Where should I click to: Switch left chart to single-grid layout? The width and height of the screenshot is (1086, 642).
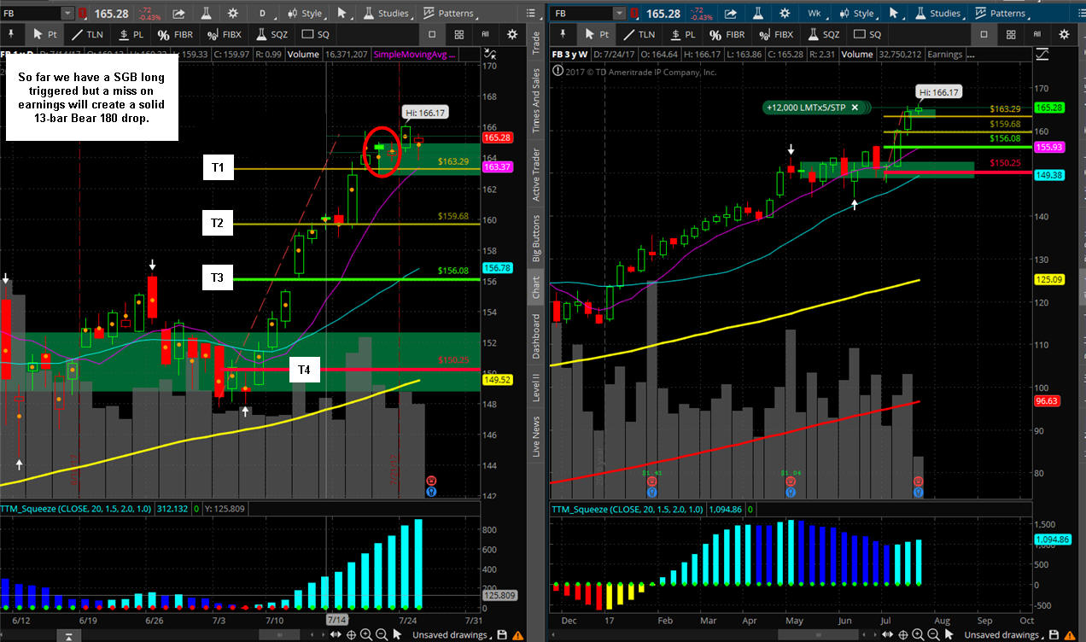coord(432,35)
